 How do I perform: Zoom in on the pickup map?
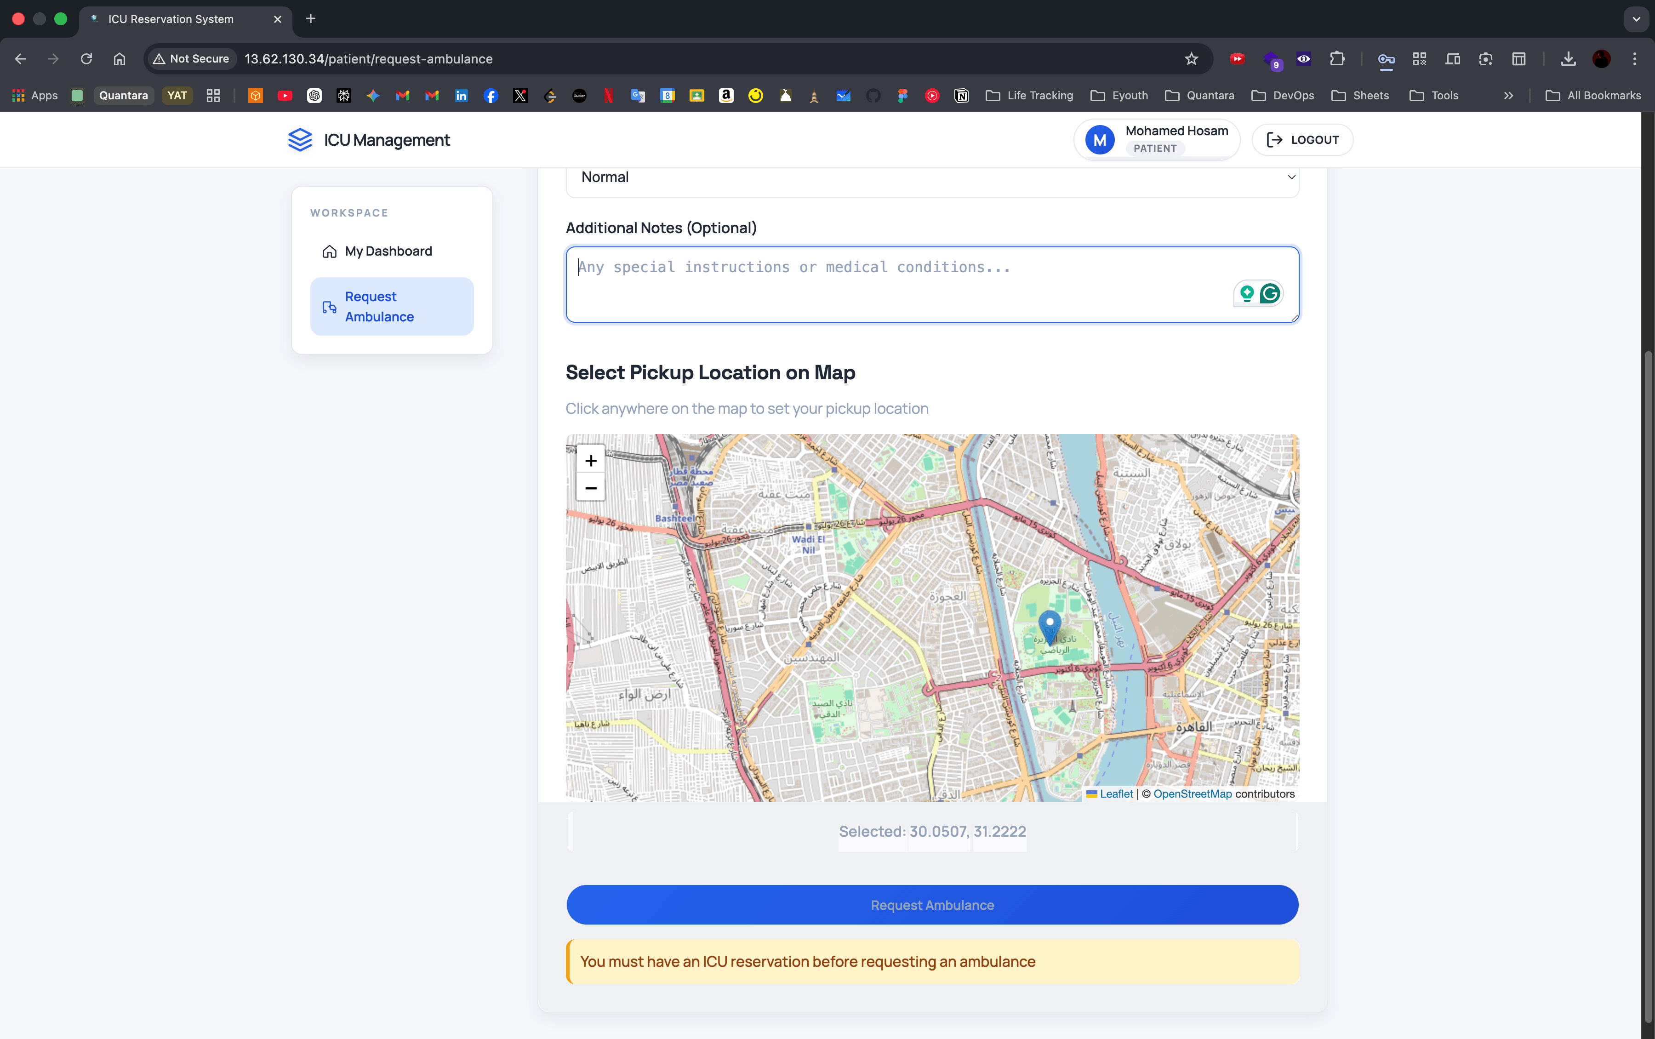[590, 460]
